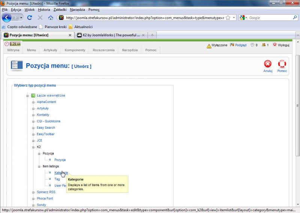
Task: Click the Anuluj cancel icon
Action: [x=267, y=64]
